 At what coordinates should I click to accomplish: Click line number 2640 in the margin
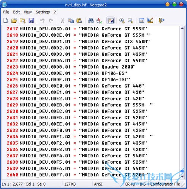[x=13, y=175]
